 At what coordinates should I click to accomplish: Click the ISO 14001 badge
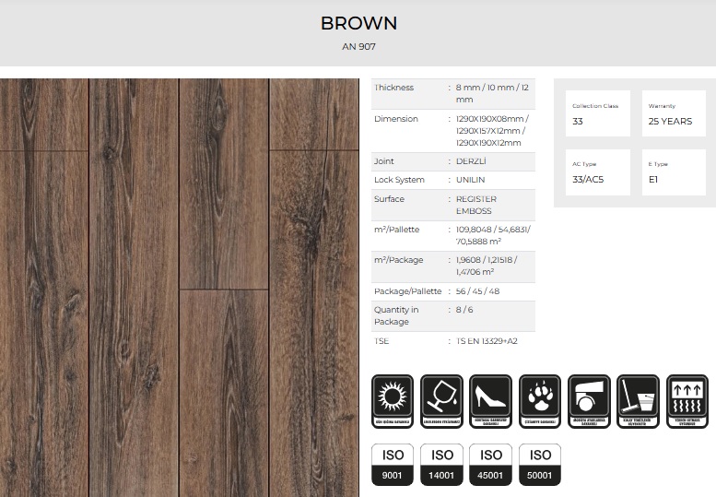click(x=442, y=465)
